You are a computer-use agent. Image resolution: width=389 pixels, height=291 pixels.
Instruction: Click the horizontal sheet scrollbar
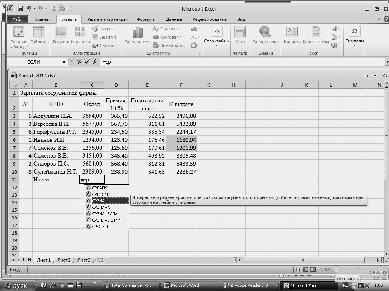click(x=303, y=260)
